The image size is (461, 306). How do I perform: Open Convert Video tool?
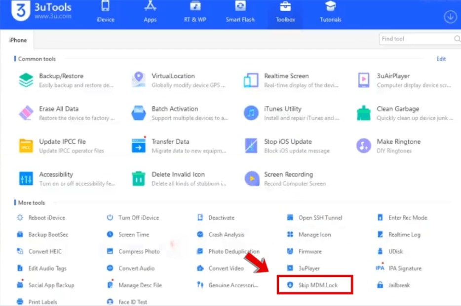tap(220, 268)
